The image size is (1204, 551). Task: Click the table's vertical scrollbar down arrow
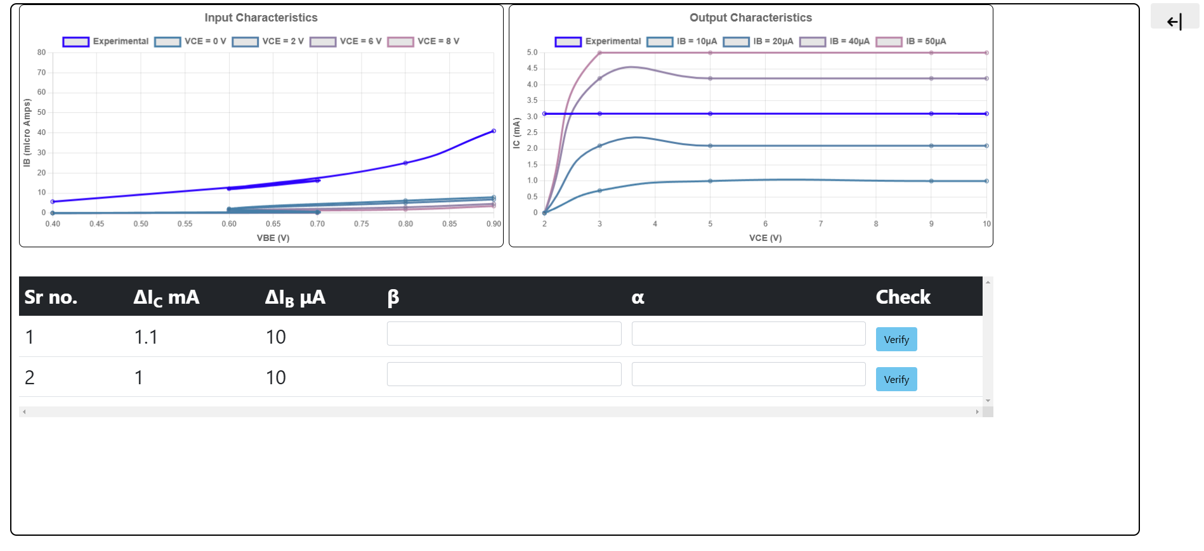[x=988, y=401]
